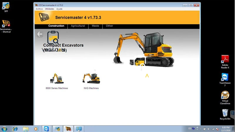Open Windows Media Player taskbar icon
Viewport: 235px width, 132px height.
point(36,129)
